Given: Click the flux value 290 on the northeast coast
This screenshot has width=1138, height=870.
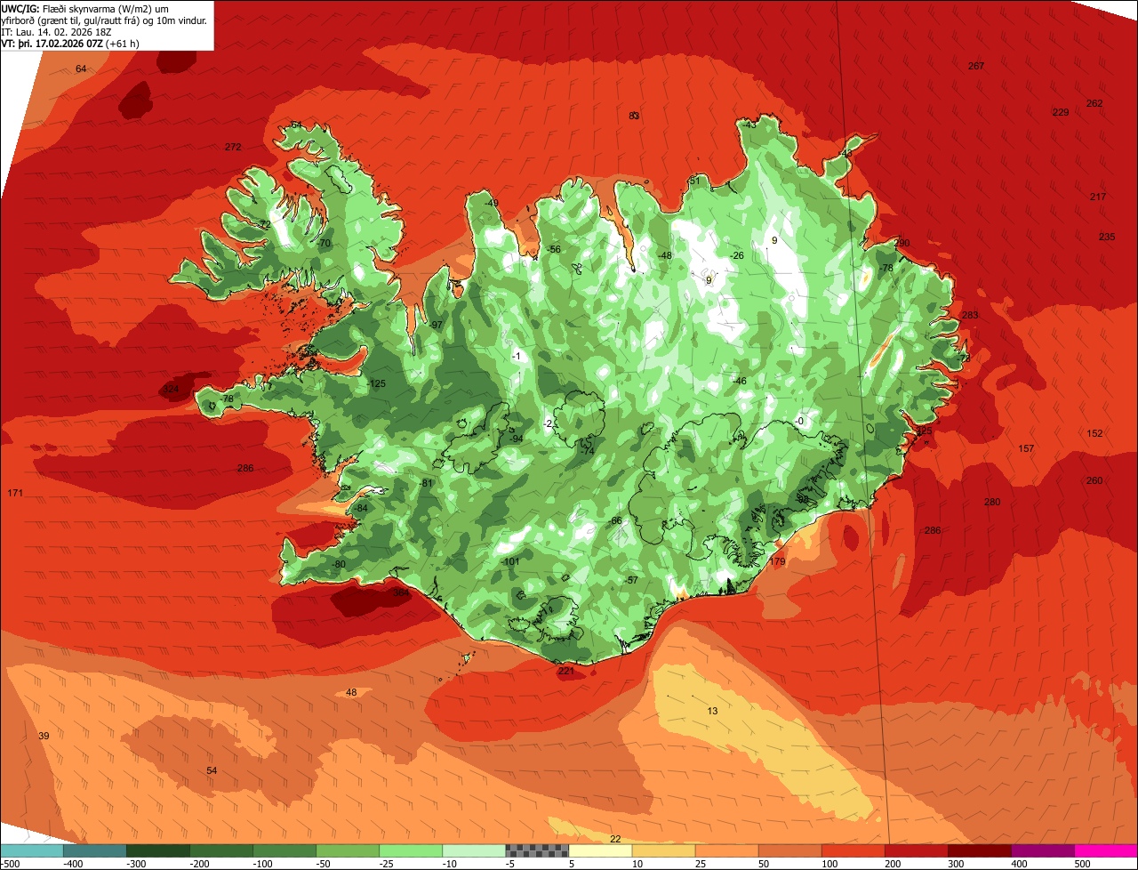Looking at the screenshot, I should [x=902, y=243].
